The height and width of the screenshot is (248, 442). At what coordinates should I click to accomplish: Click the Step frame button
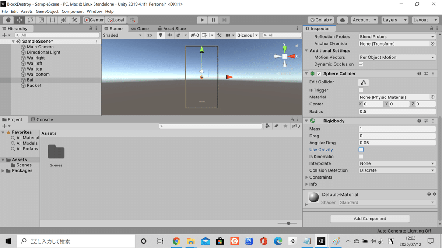224,20
